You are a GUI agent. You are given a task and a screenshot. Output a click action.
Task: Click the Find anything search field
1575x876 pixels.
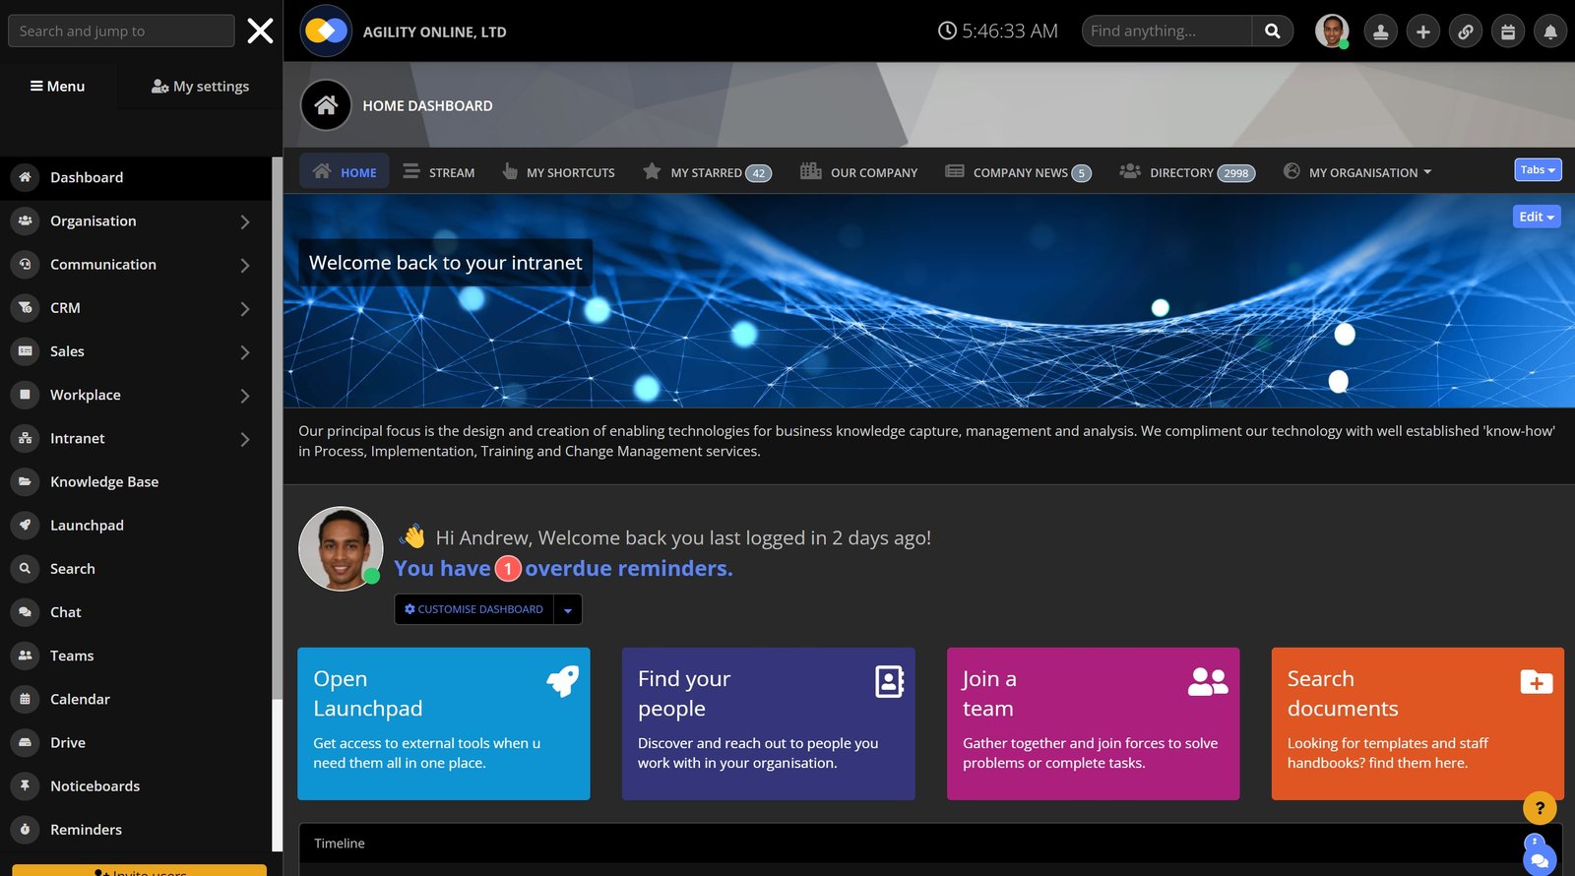[x=1165, y=31]
